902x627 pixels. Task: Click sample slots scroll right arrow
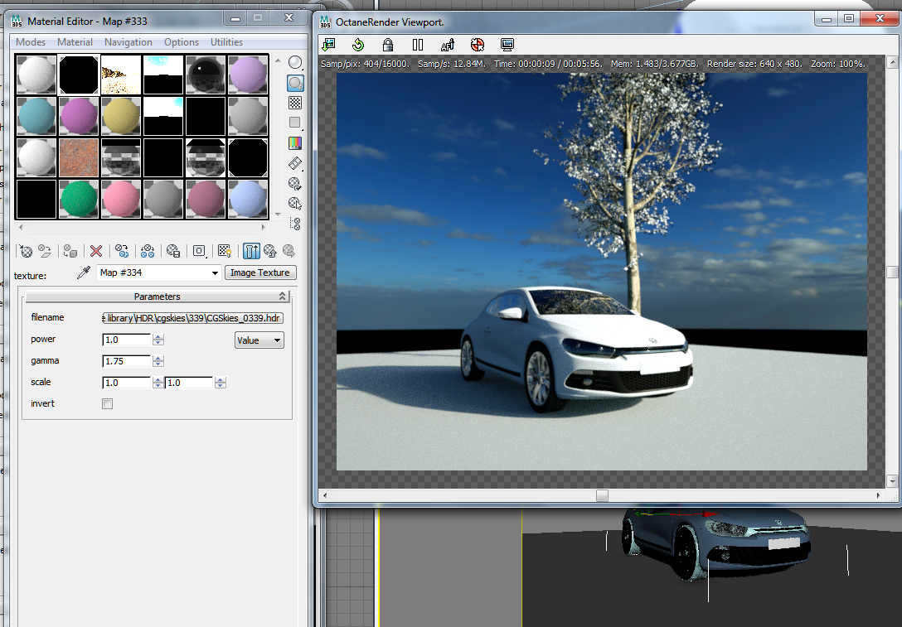(264, 227)
